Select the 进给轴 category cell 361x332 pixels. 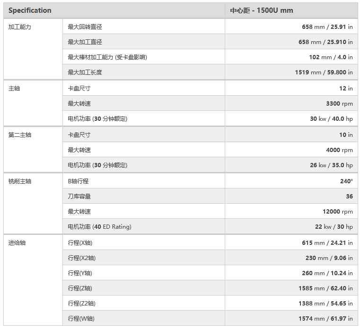(x=17, y=243)
